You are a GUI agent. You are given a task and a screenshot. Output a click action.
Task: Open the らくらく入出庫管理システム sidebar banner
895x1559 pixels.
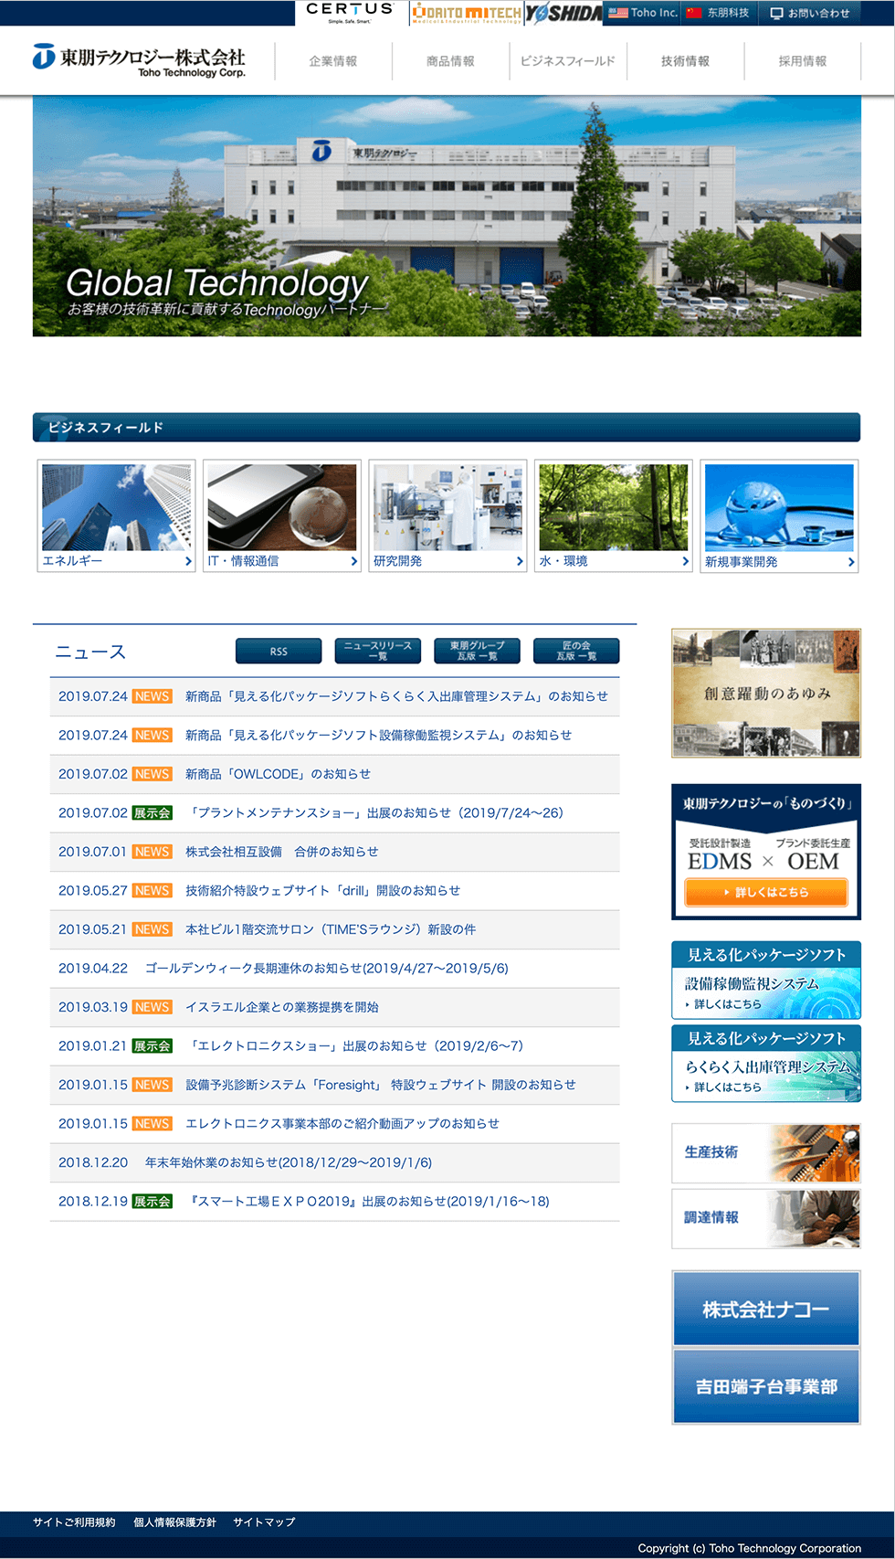(x=766, y=1063)
